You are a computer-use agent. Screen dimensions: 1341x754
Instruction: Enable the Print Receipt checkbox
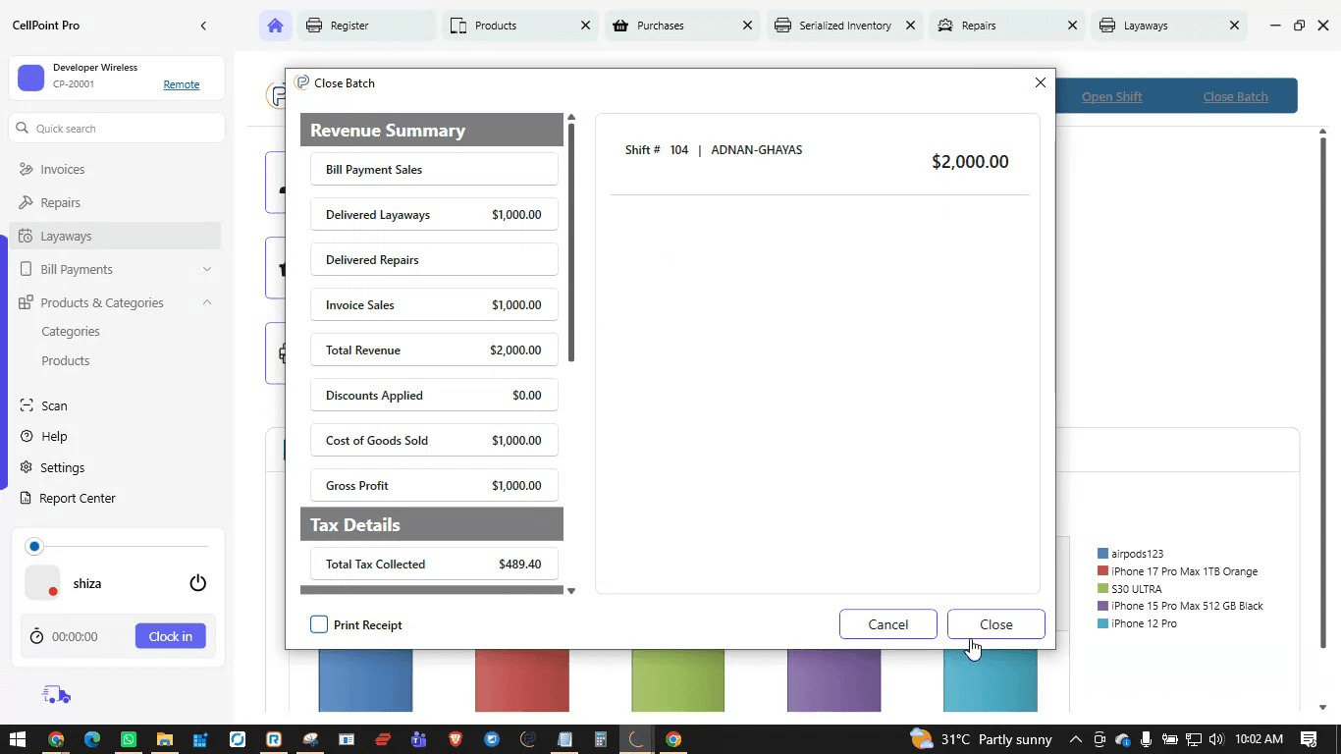click(319, 624)
